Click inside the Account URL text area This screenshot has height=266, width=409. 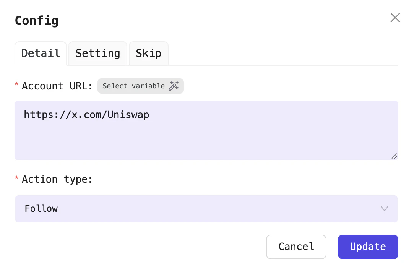(x=206, y=130)
